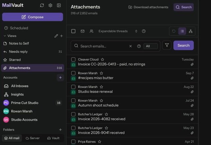This screenshot has width=211, height=145.
Task: Open the Scheduled folder
Action: coord(33,28)
